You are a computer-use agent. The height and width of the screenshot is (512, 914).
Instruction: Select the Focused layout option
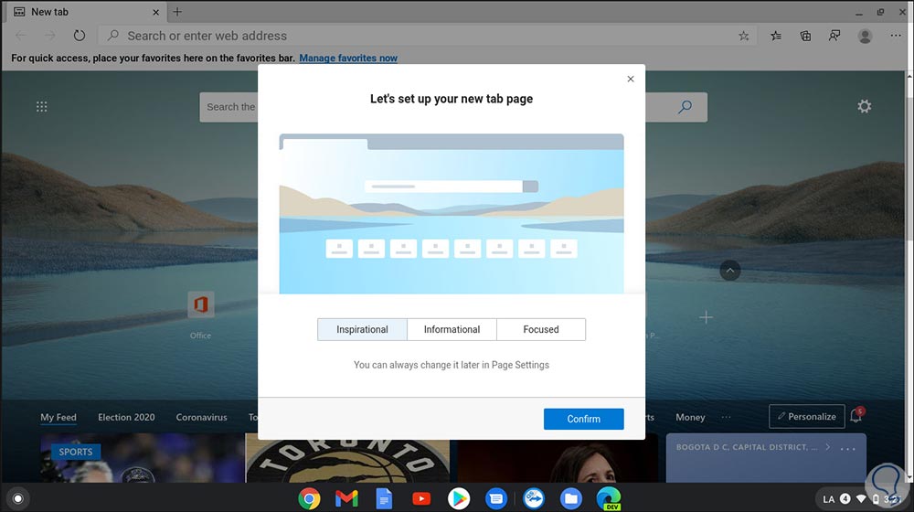tap(541, 329)
